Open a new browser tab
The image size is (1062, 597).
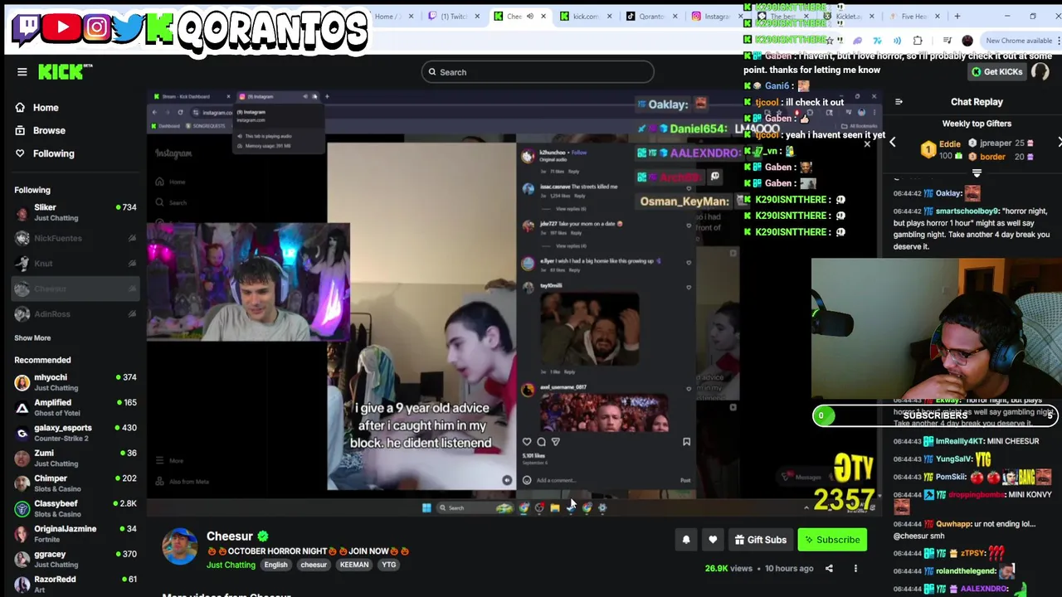click(x=957, y=16)
